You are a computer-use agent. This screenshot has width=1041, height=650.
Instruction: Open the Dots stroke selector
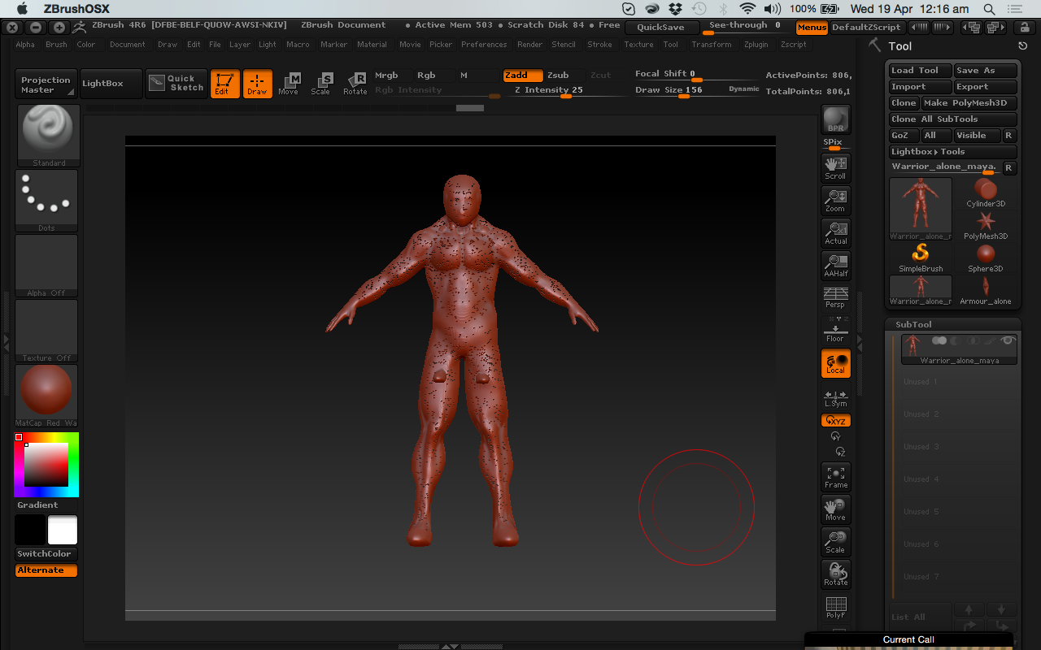[46, 201]
